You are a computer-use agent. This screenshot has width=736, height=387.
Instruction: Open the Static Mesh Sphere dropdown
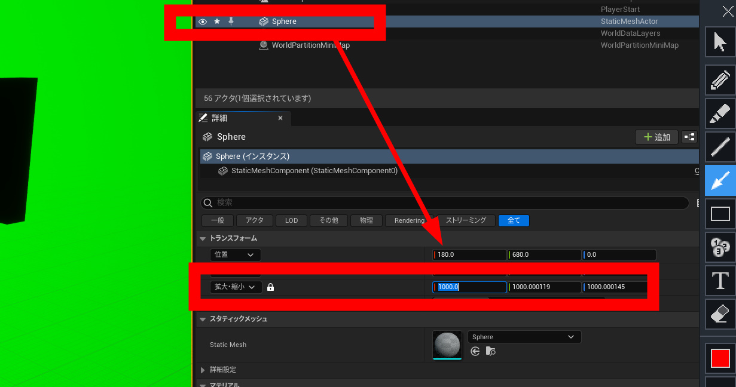524,337
